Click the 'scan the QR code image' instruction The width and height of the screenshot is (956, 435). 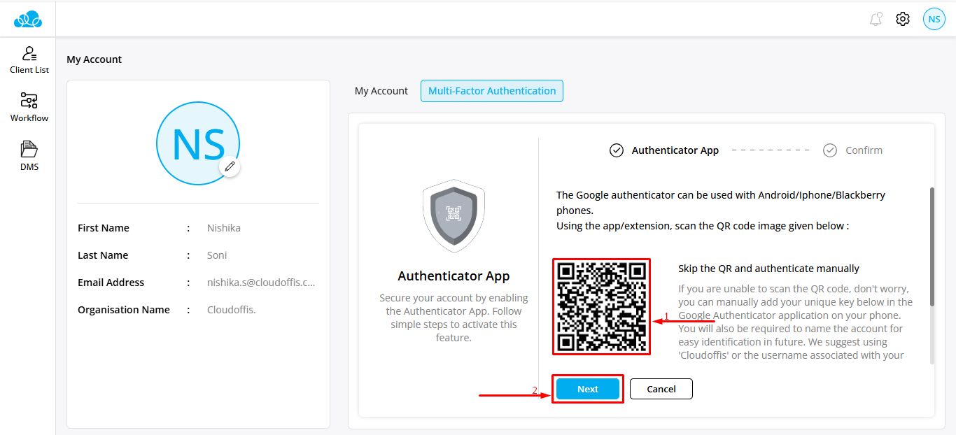(703, 226)
